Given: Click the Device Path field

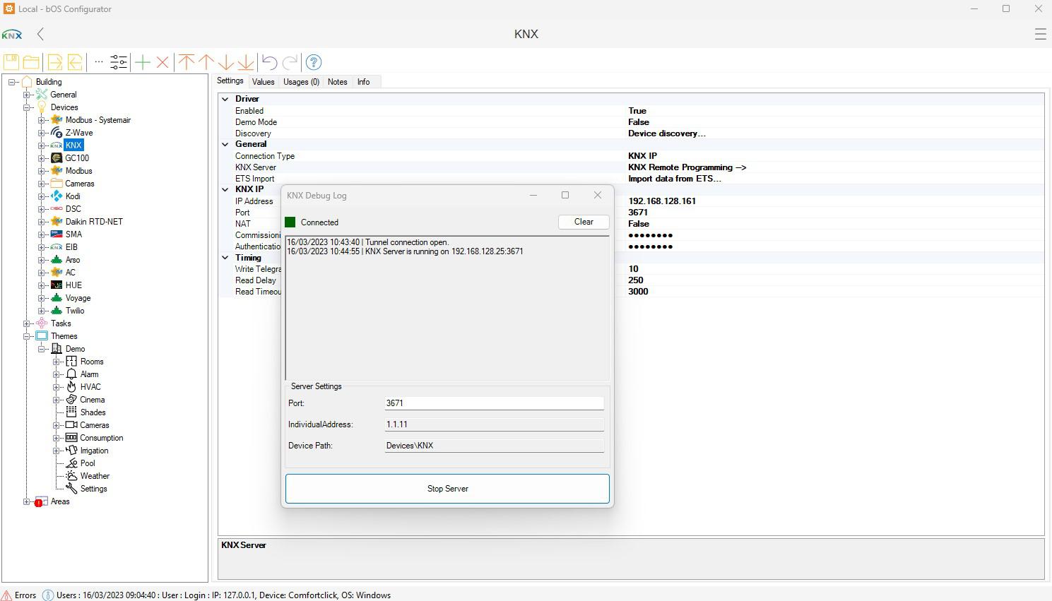Looking at the screenshot, I should (x=494, y=446).
